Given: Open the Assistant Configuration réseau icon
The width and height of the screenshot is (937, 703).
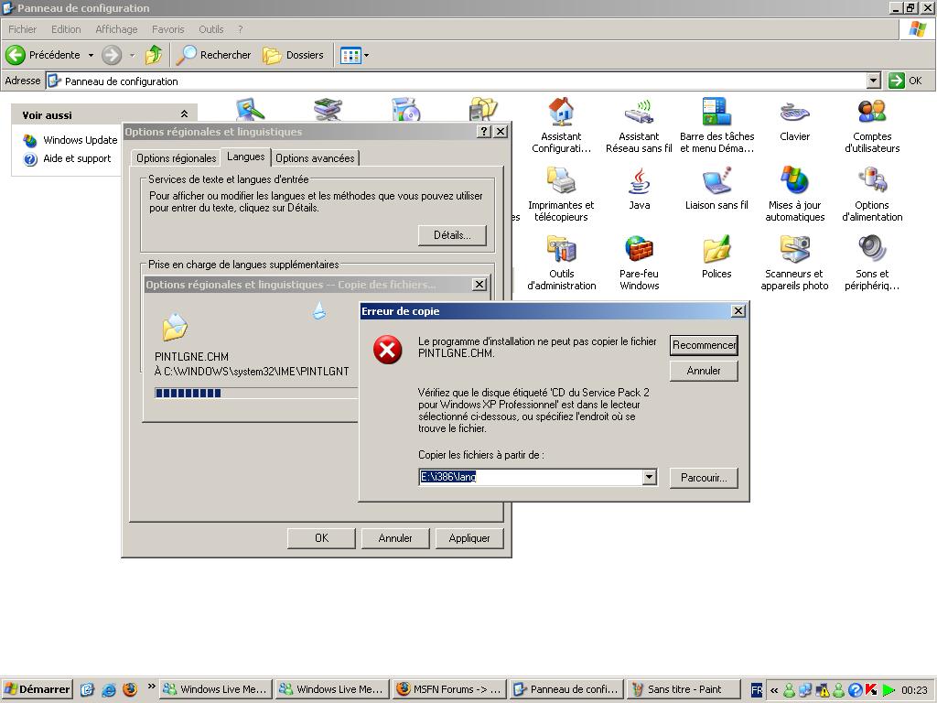Looking at the screenshot, I should pyautogui.click(x=561, y=112).
